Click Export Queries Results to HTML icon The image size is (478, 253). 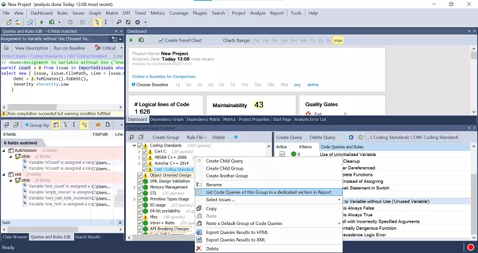[200, 232]
